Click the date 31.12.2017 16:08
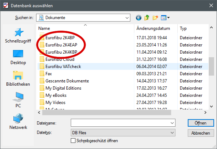This screenshot has width=217, height=149. (152, 59)
